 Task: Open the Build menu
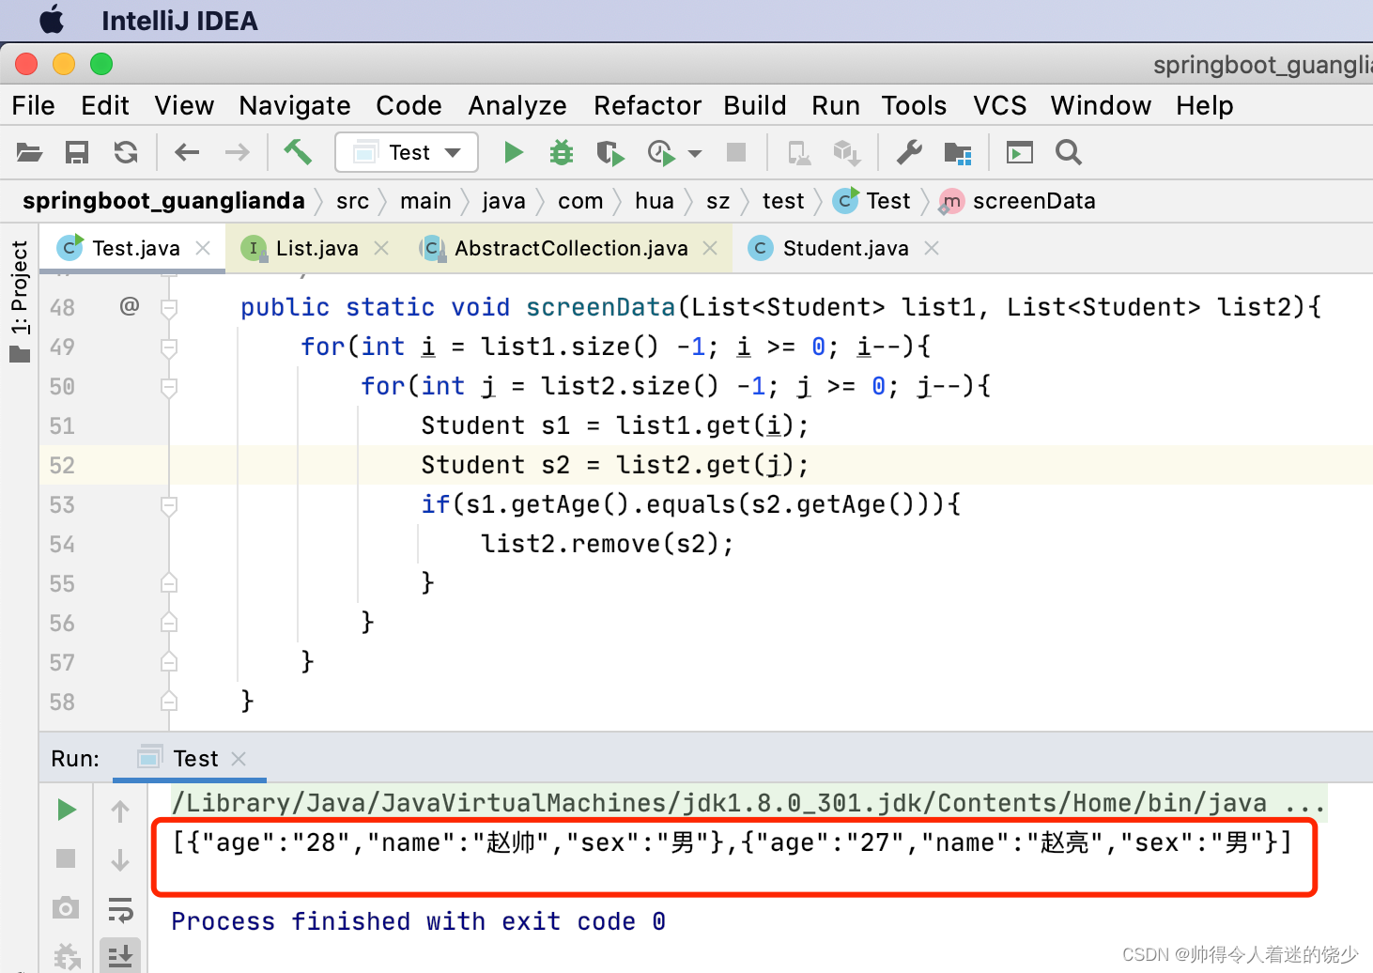755,105
